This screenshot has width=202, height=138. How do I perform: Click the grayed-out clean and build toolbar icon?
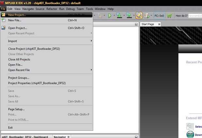[100, 16]
